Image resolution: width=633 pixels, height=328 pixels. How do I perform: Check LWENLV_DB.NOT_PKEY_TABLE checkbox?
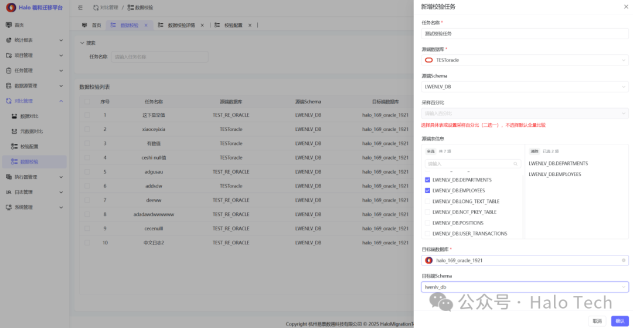pos(427,212)
